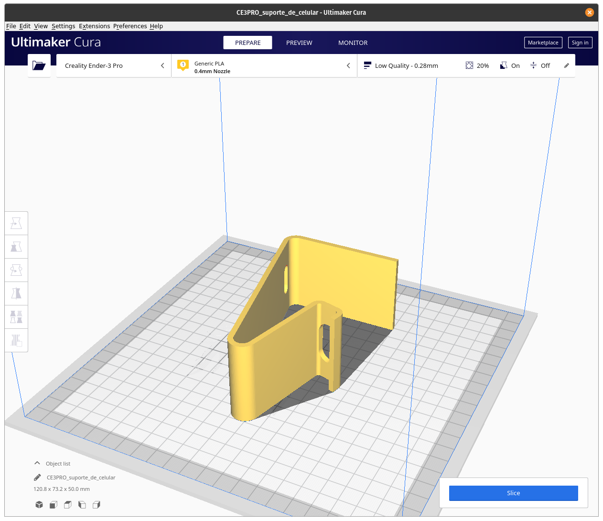Image resolution: width=603 pixels, height=521 pixels.
Task: Switch to the MONITOR stage
Action: (x=353, y=43)
